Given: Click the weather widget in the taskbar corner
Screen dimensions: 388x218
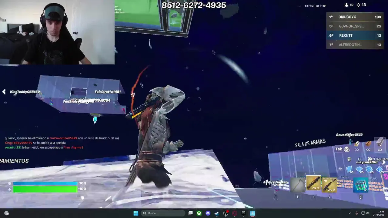Looking at the screenshot, I should pyautogui.click(x=6, y=213).
